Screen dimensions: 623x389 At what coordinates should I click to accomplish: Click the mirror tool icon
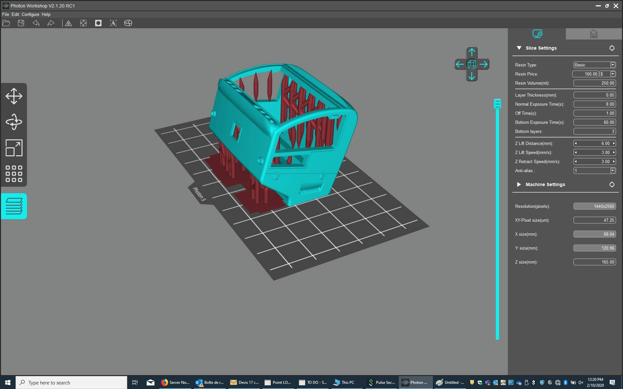[x=68, y=23]
